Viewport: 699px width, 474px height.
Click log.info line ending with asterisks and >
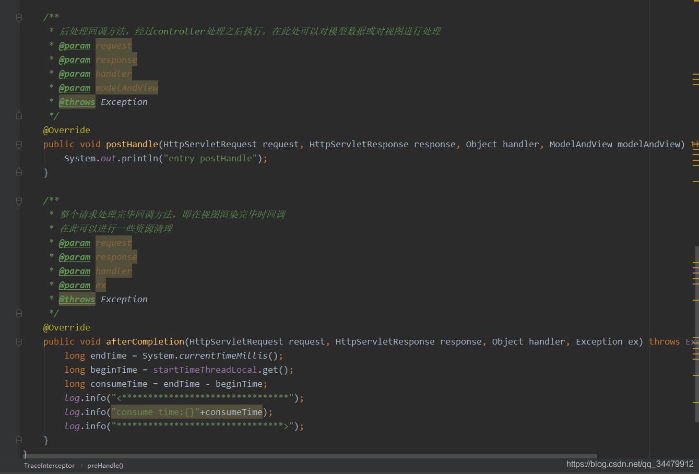184,426
